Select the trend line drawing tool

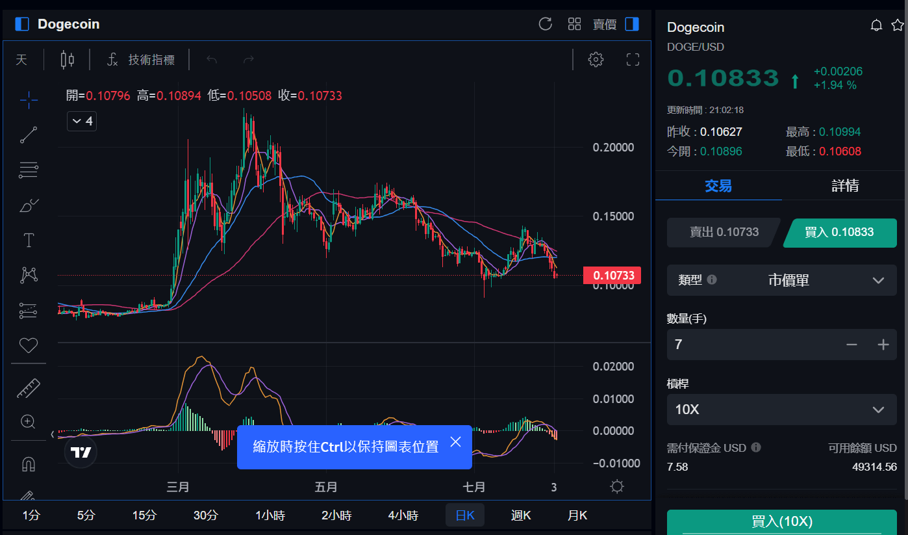point(29,135)
